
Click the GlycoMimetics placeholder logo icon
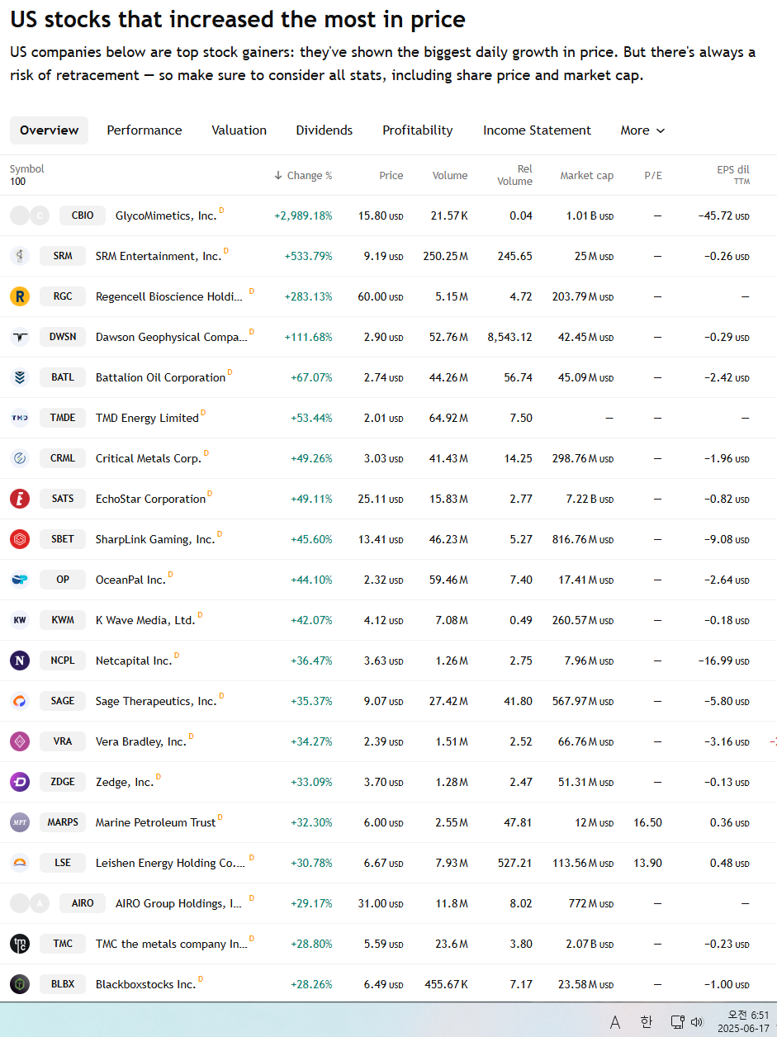pos(30,215)
